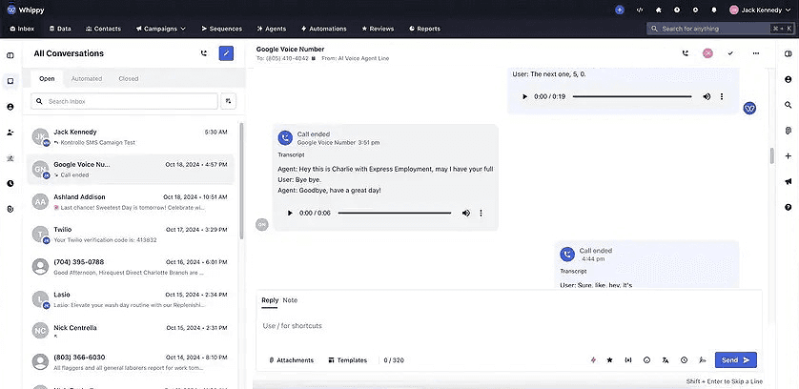This screenshot has height=389, width=799.
Task: Focus the Search Inbox field
Action: click(124, 101)
